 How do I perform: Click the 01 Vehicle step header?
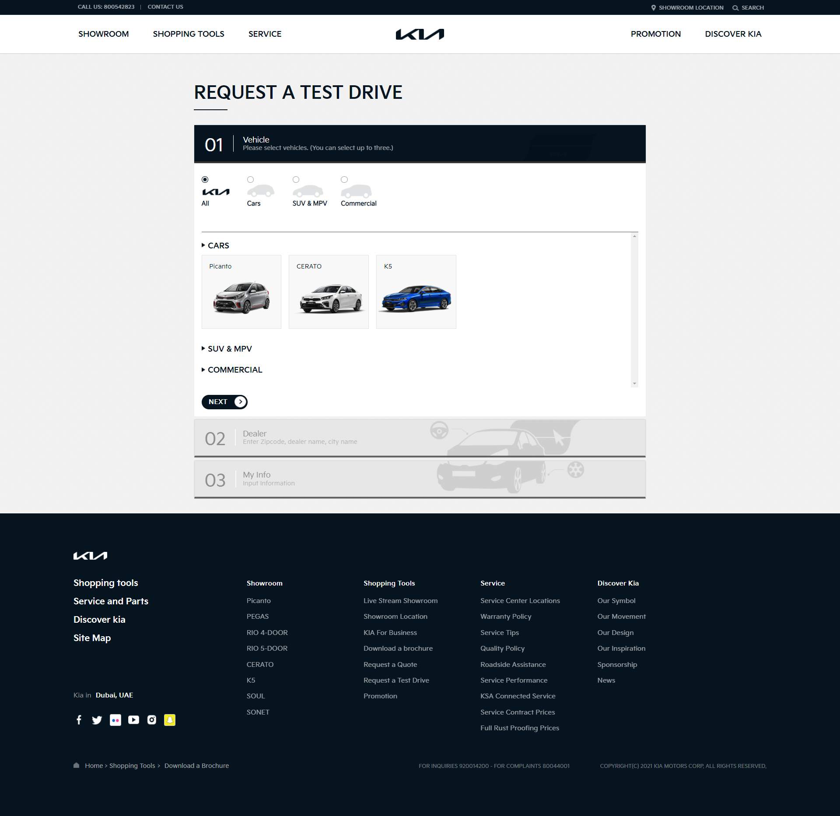click(x=420, y=144)
